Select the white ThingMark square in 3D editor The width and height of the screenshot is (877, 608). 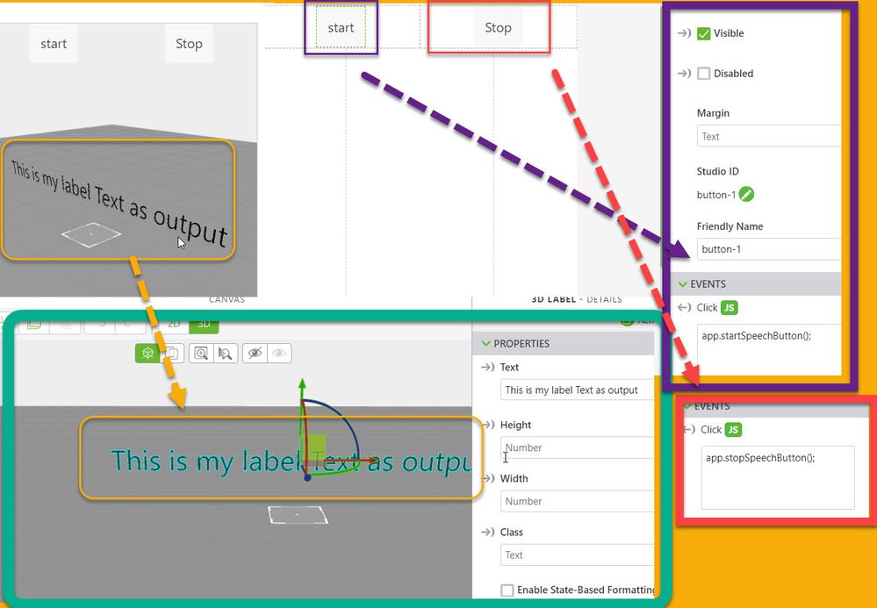[298, 515]
